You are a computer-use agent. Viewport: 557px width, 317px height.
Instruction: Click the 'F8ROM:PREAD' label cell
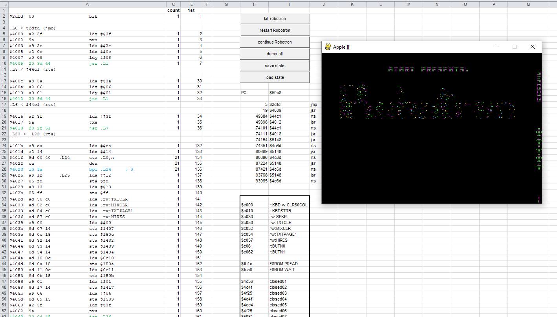[x=289, y=264]
